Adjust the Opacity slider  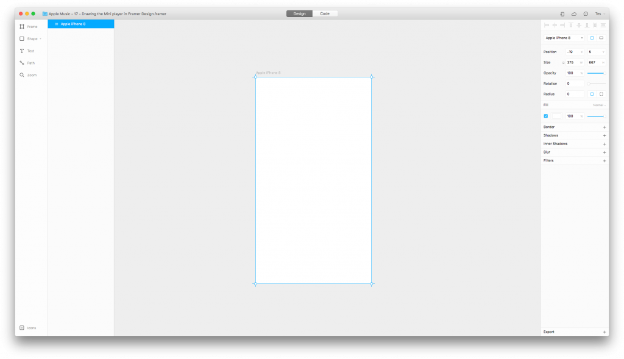tap(597, 73)
